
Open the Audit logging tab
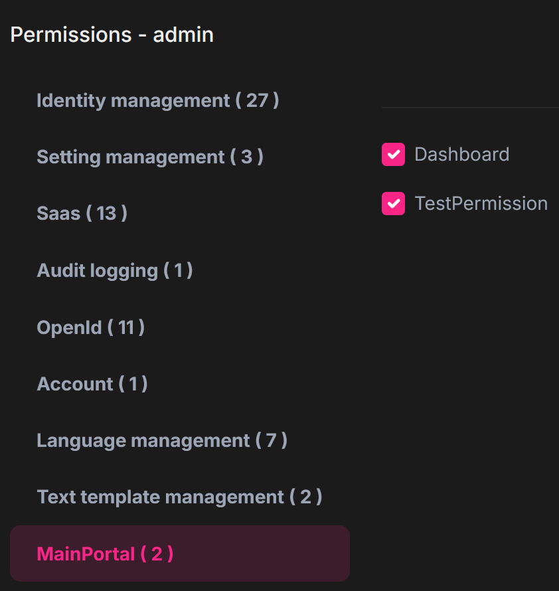114,270
